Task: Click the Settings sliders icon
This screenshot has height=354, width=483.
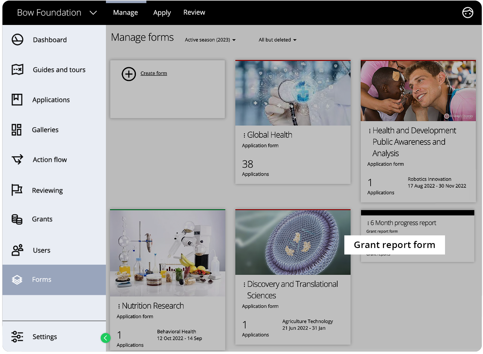Action: [x=17, y=336]
